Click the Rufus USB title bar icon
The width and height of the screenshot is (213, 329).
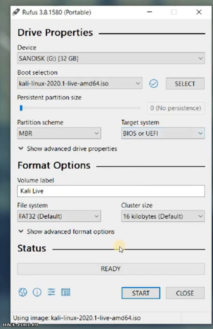pos(16,12)
